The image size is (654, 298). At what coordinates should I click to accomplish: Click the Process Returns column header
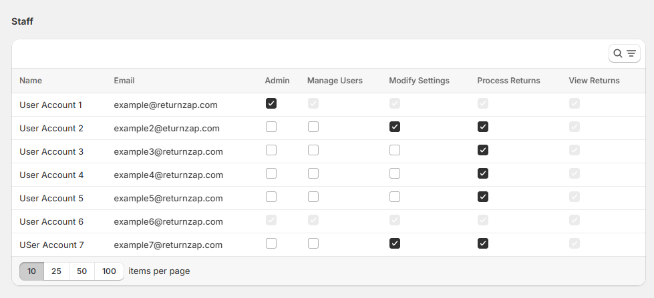(x=508, y=81)
